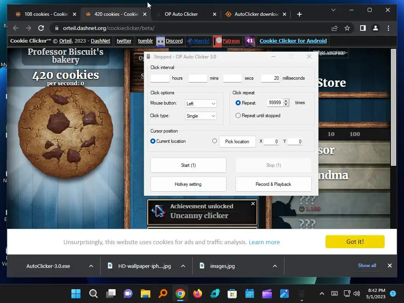The height and width of the screenshot is (303, 404).
Task: Focus the X coordinate field
Action: pyautogui.click(x=271, y=142)
